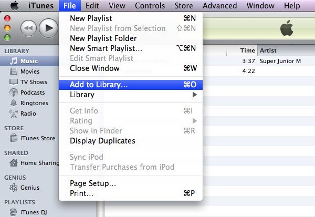Choose New Playlist from File menu
This screenshot has width=315, height=217.
(x=131, y=18)
